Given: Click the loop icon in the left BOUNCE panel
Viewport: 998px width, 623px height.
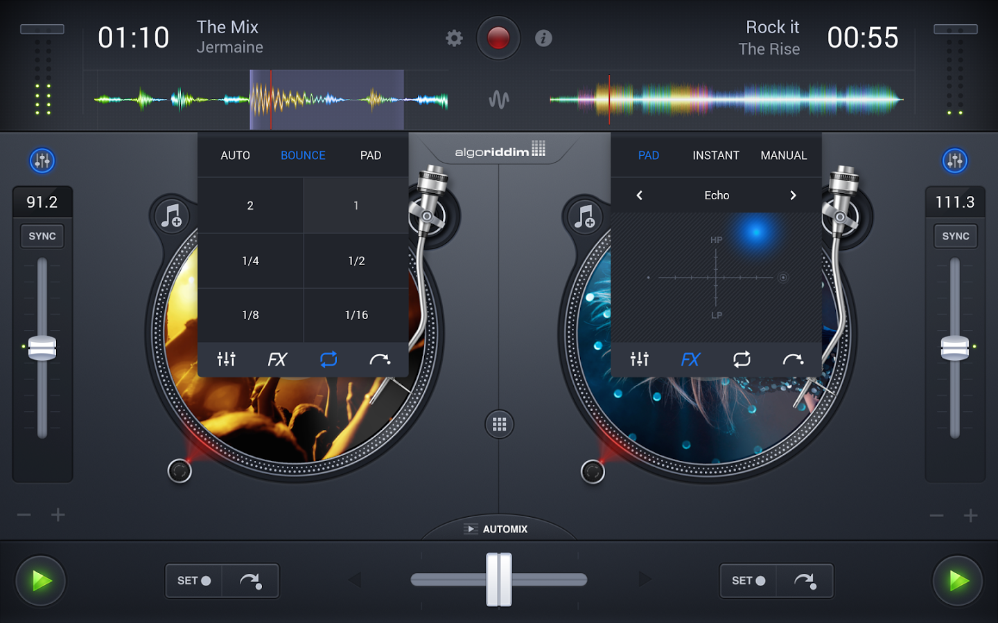Looking at the screenshot, I should (328, 359).
